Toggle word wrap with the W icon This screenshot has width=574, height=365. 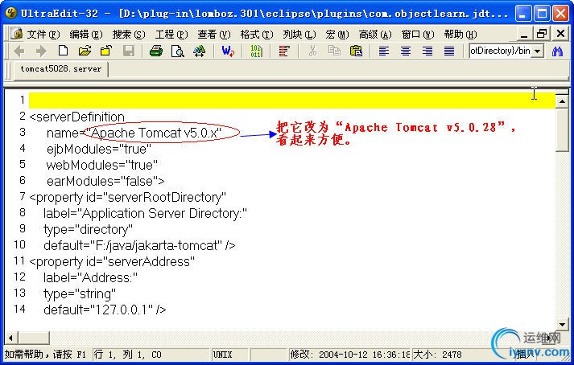click(x=228, y=51)
